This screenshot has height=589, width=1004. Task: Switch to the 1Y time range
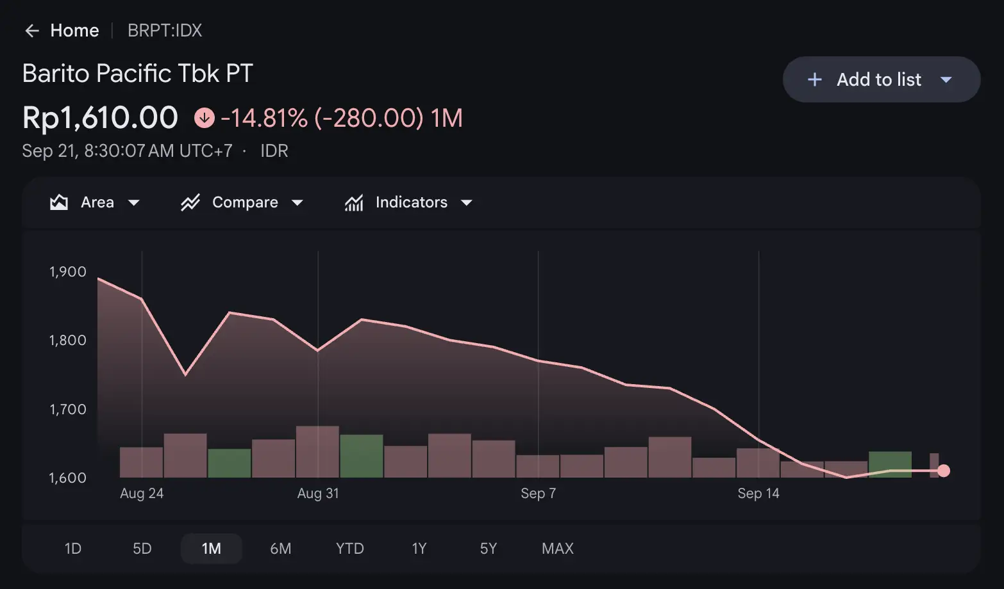click(419, 549)
